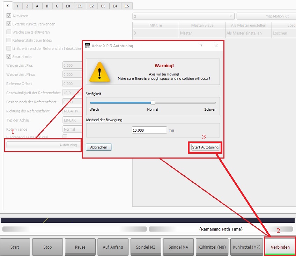Enable Weiche Limits aktivieren checkbox
The image size is (296, 256).
pyautogui.click(x=9, y=32)
